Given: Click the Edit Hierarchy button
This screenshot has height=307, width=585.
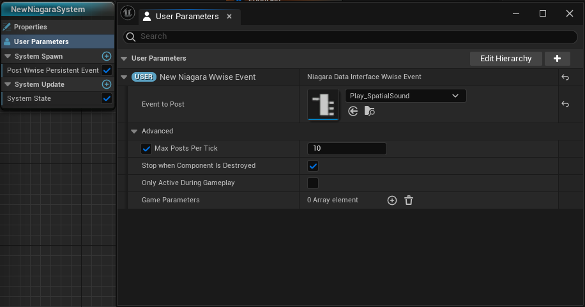Looking at the screenshot, I should point(505,59).
